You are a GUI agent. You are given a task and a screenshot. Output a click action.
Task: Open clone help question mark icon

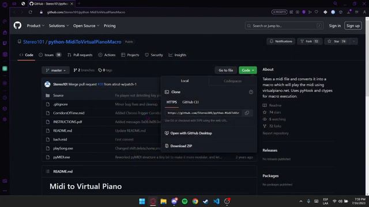click(x=251, y=92)
